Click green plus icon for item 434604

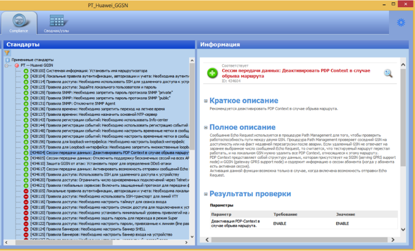(26, 153)
